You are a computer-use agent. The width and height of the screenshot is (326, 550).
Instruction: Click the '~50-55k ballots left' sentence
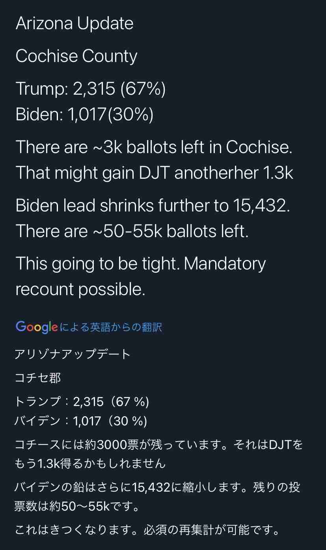132,231
